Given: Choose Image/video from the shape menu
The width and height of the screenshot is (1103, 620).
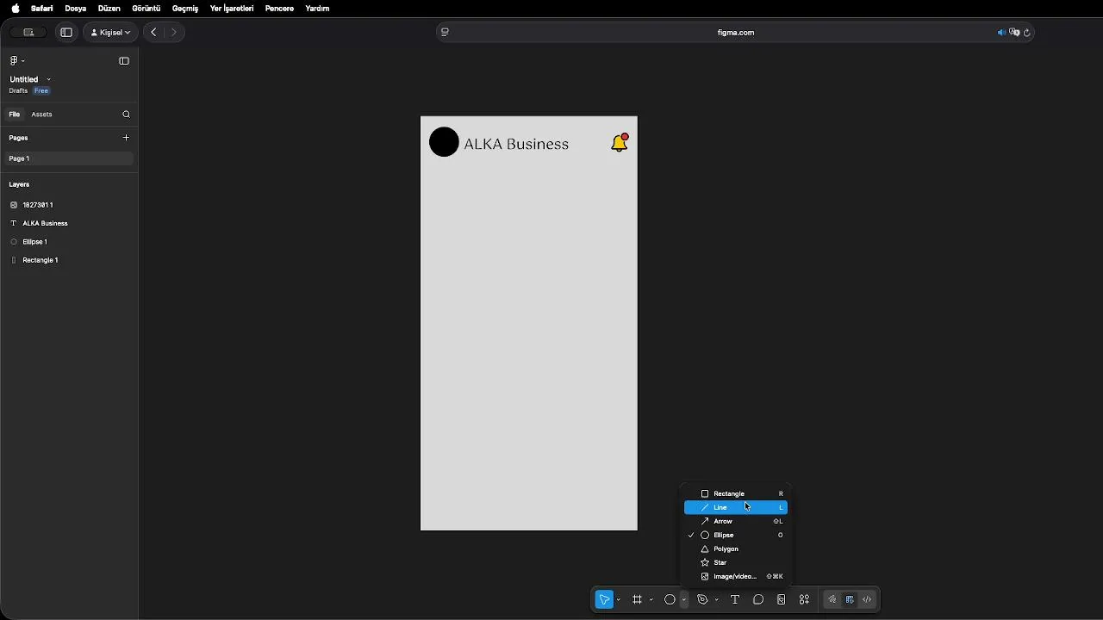Looking at the screenshot, I should 736,576.
